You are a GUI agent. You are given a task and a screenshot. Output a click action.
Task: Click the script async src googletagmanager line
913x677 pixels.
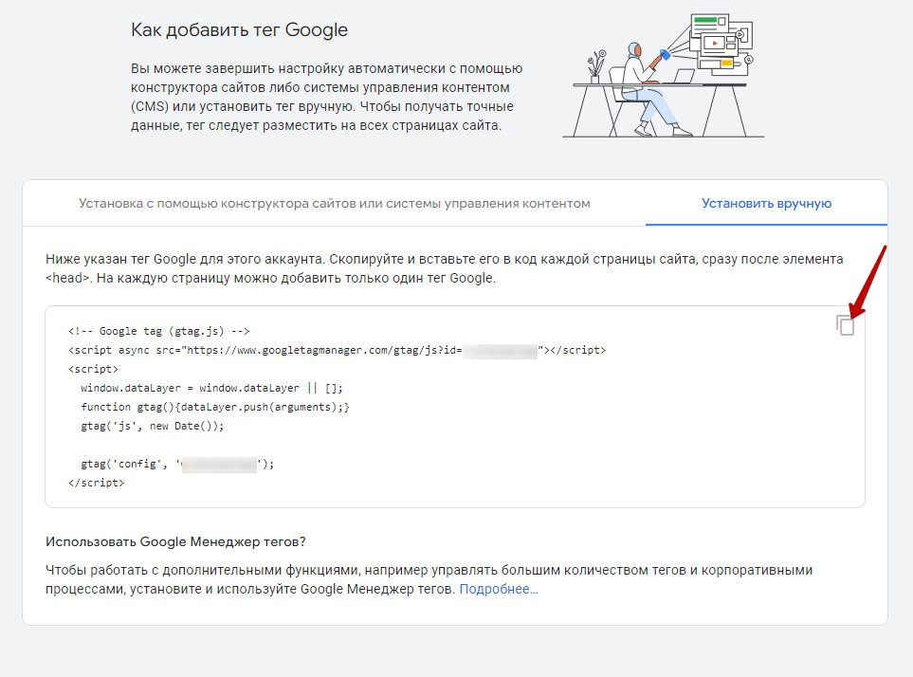[x=338, y=350]
